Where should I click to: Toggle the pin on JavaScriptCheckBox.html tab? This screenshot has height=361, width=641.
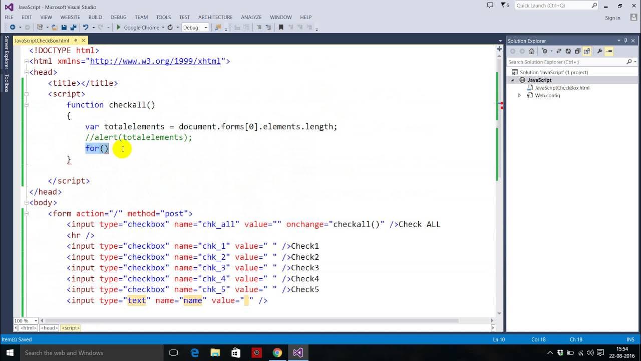(x=75, y=41)
